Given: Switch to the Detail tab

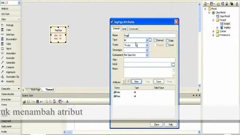Looking at the screenshot, I should [x=124, y=29].
